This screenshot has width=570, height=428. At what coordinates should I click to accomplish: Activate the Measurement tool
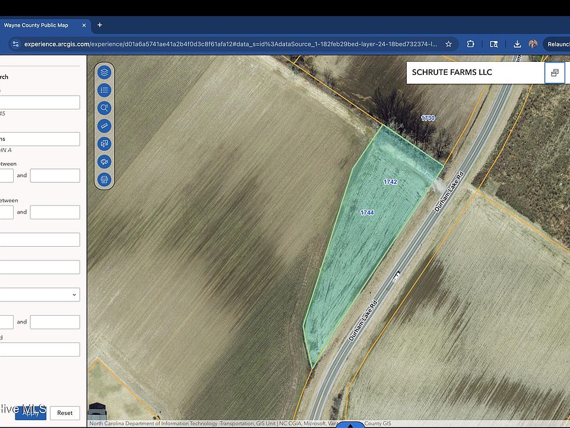pyautogui.click(x=104, y=125)
